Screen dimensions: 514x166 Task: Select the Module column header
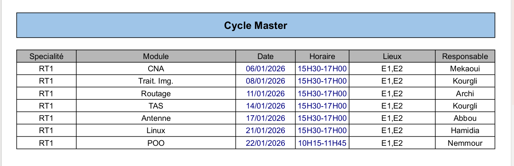click(156, 56)
